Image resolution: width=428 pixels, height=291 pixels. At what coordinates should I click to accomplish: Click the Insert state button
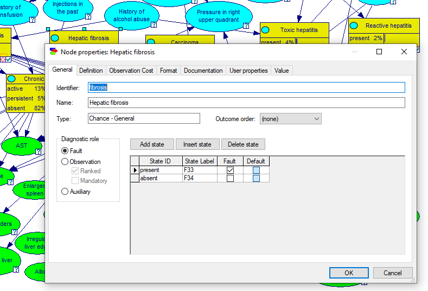click(x=197, y=144)
